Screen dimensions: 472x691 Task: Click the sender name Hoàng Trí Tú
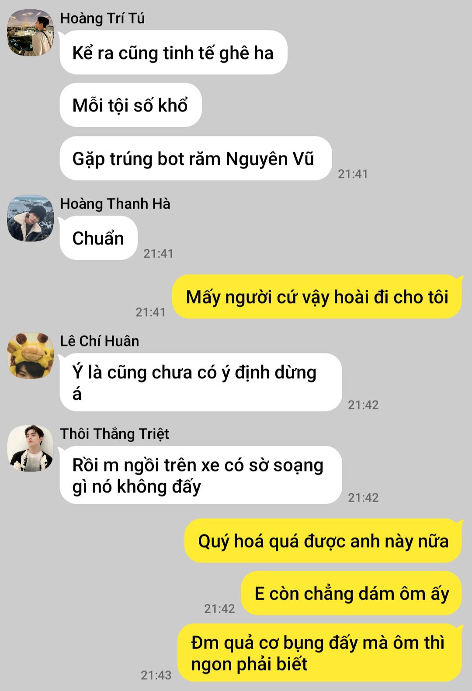point(102,18)
